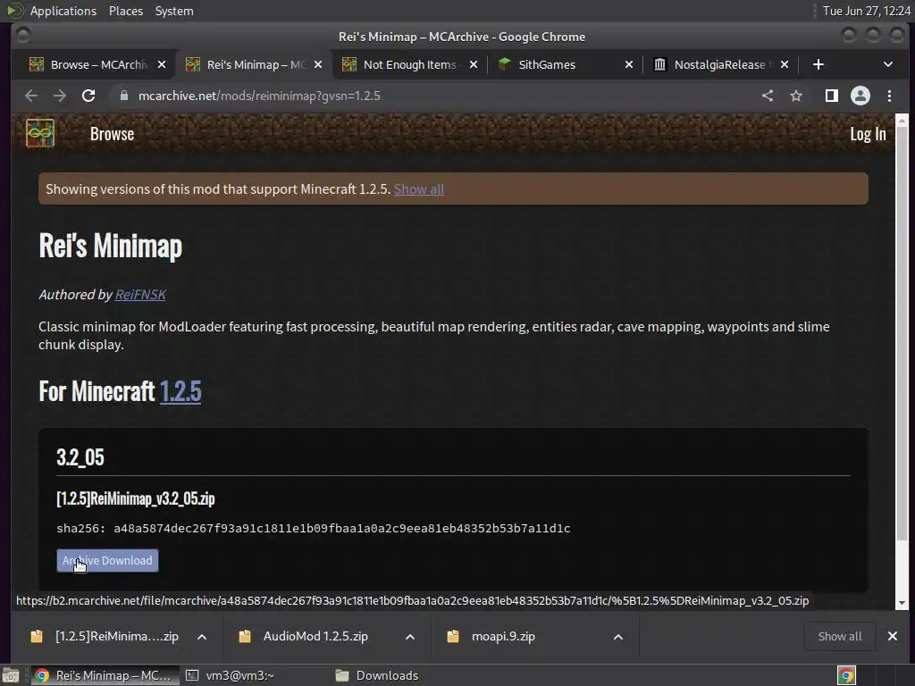Click the MCArchive site logo
The height and width of the screenshot is (686, 915).
coord(39,134)
